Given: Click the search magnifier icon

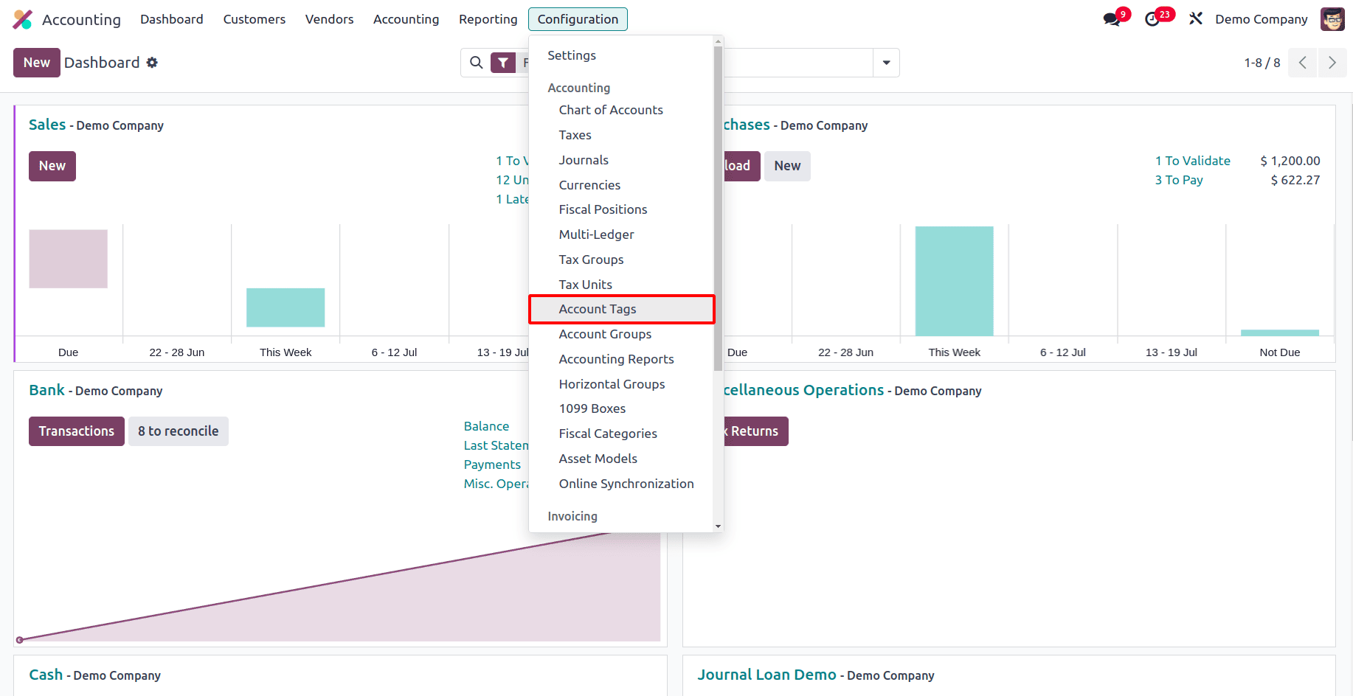Looking at the screenshot, I should [x=477, y=63].
